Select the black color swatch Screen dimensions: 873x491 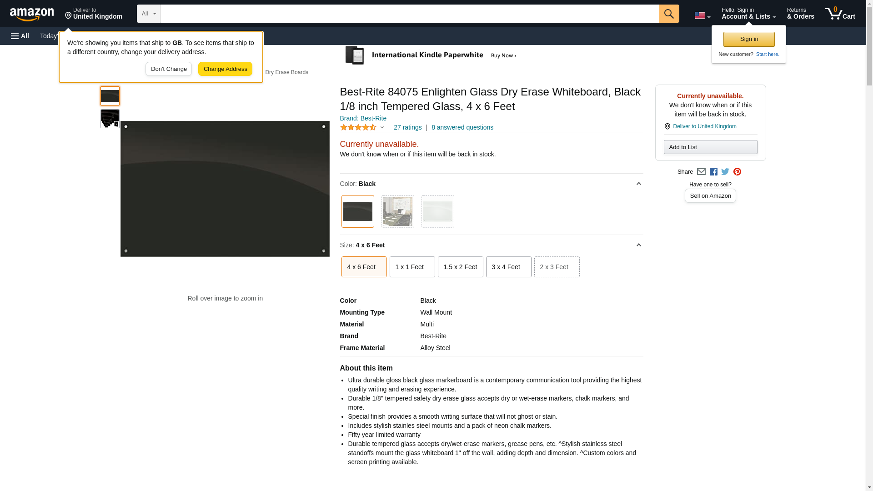[357, 211]
